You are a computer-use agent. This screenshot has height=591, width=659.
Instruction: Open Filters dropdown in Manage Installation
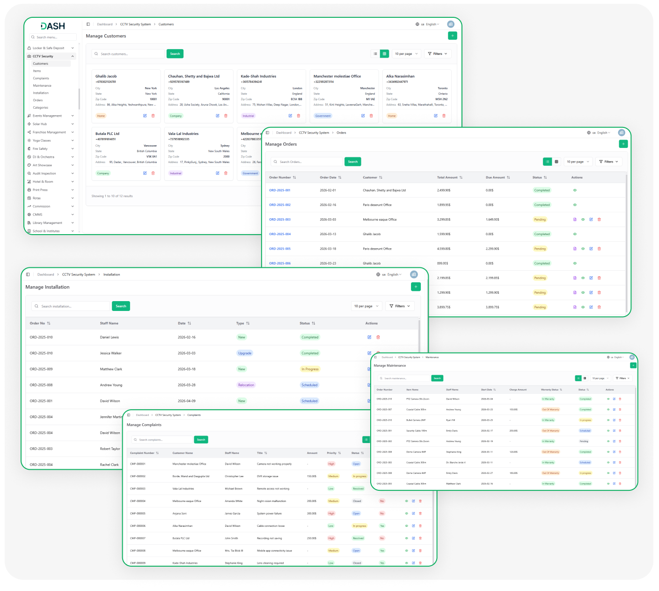pos(400,306)
